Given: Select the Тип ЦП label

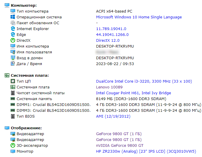Looking at the screenshot, I should 24,81.
